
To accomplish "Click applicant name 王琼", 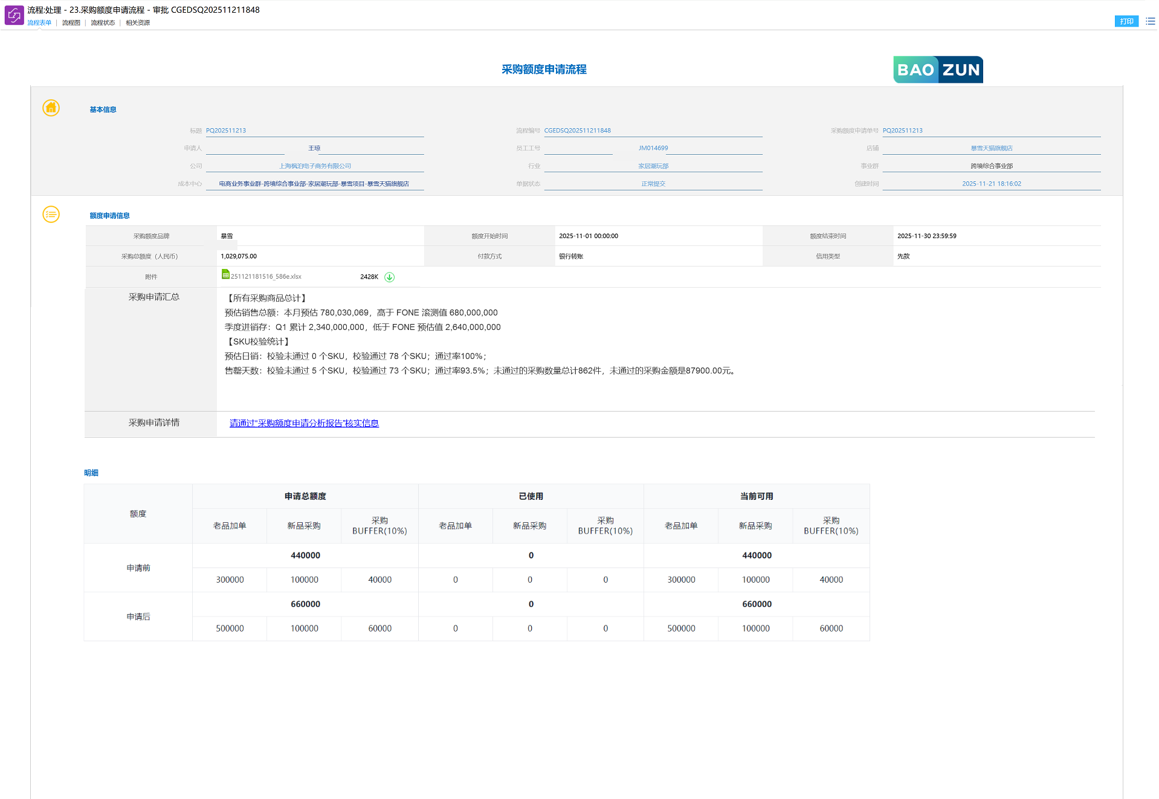I will pos(314,148).
